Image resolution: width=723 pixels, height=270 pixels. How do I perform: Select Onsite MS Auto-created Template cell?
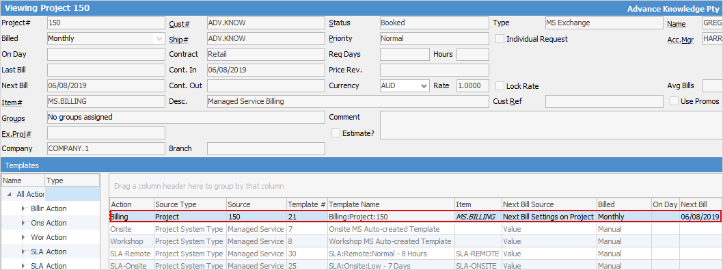tap(390, 229)
